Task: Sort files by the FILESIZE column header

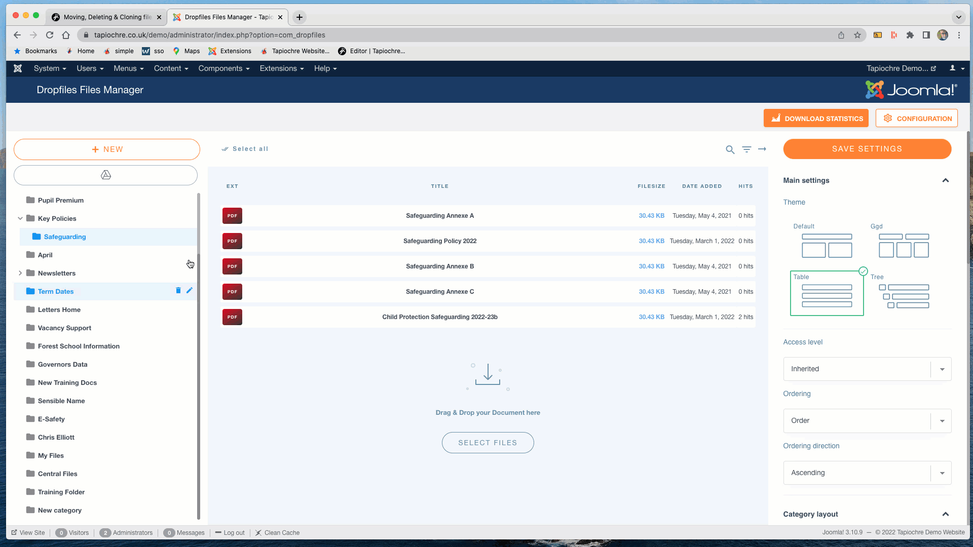Action: point(651,186)
